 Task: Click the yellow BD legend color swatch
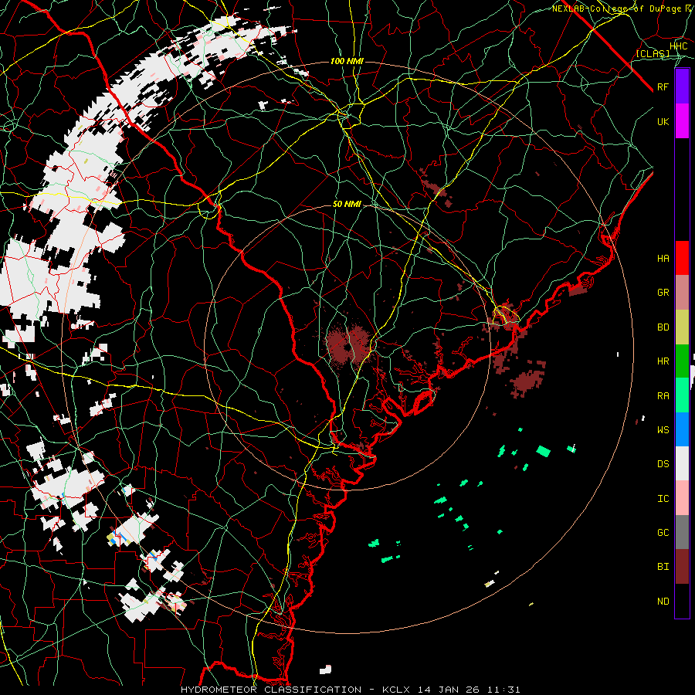pyautogui.click(x=682, y=327)
